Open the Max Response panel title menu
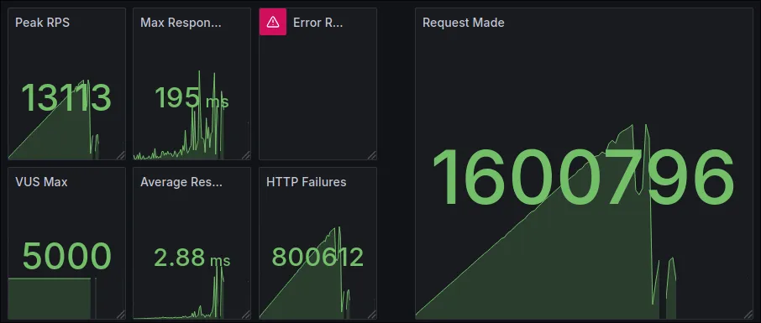This screenshot has width=761, height=323. coord(181,23)
